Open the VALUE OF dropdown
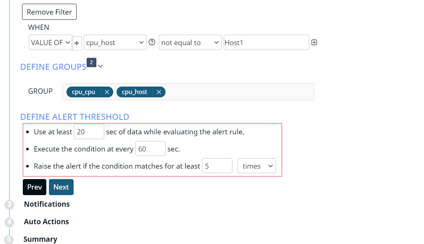This screenshot has height=244, width=424. [50, 43]
